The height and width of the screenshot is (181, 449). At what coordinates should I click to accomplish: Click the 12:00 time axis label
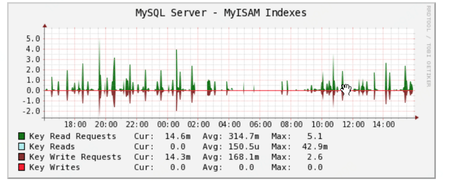point(353,125)
